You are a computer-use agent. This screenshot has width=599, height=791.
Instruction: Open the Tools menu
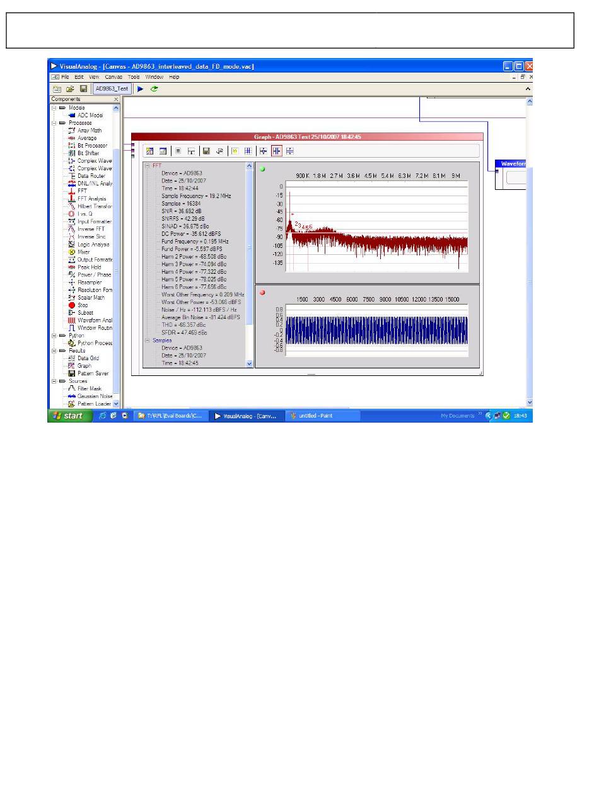click(x=134, y=77)
